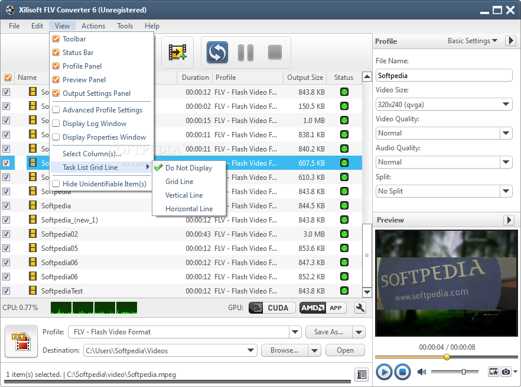Toggle the select-all checkbox in Name header
The width and height of the screenshot is (521, 387).
tap(8, 78)
